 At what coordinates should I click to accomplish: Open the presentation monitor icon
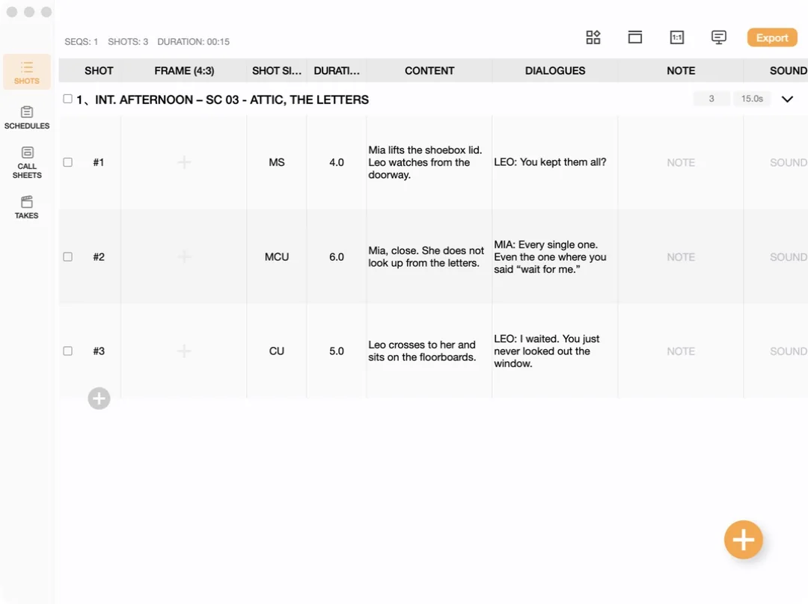718,37
